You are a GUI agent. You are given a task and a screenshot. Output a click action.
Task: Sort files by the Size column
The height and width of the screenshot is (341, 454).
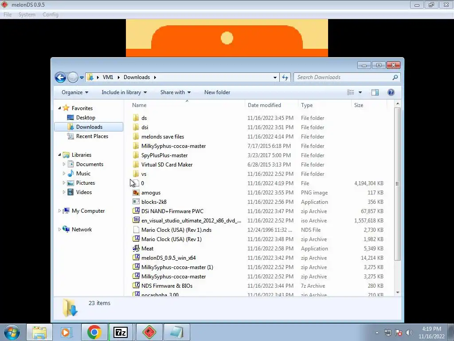358,105
